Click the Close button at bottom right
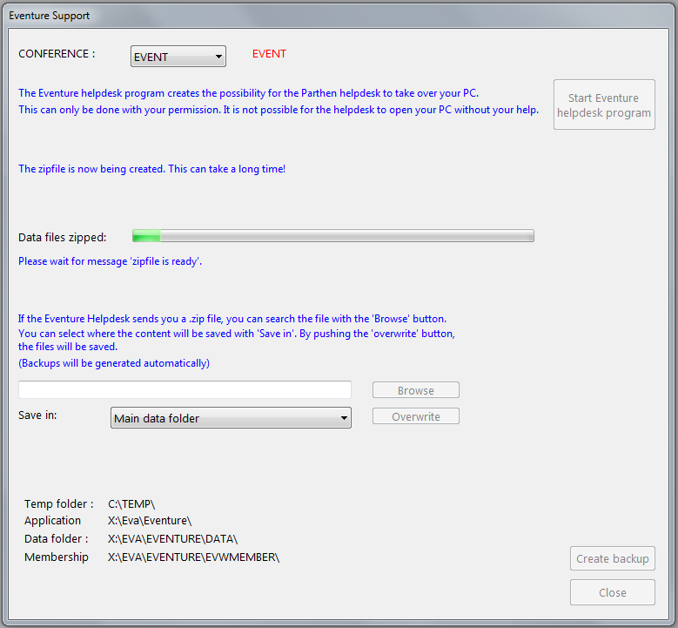The width and height of the screenshot is (678, 628). click(x=612, y=592)
